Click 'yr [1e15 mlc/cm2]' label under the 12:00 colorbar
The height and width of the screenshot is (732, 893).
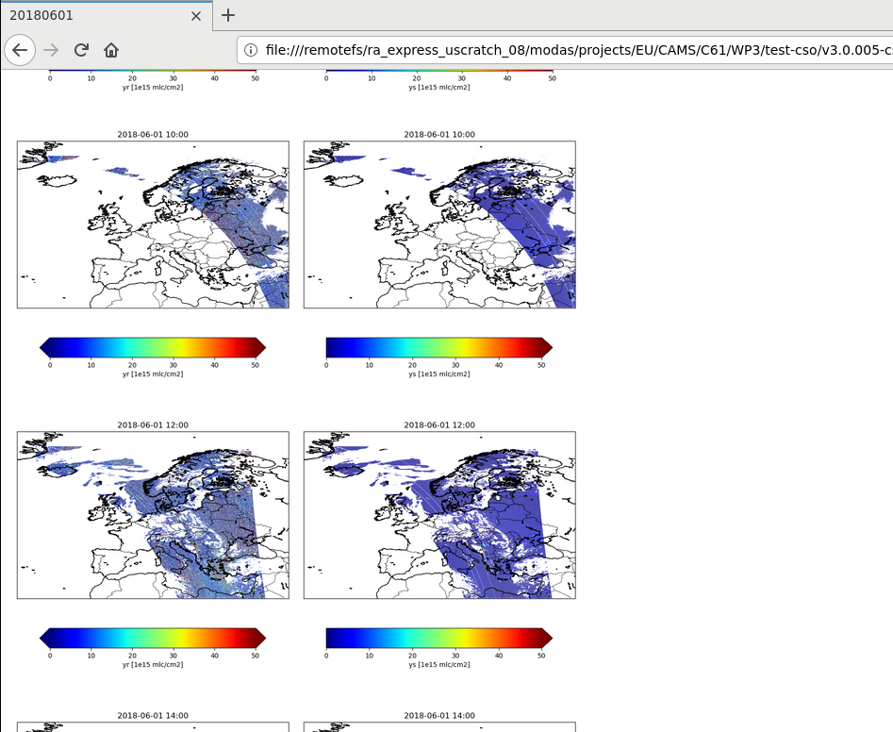(x=153, y=665)
